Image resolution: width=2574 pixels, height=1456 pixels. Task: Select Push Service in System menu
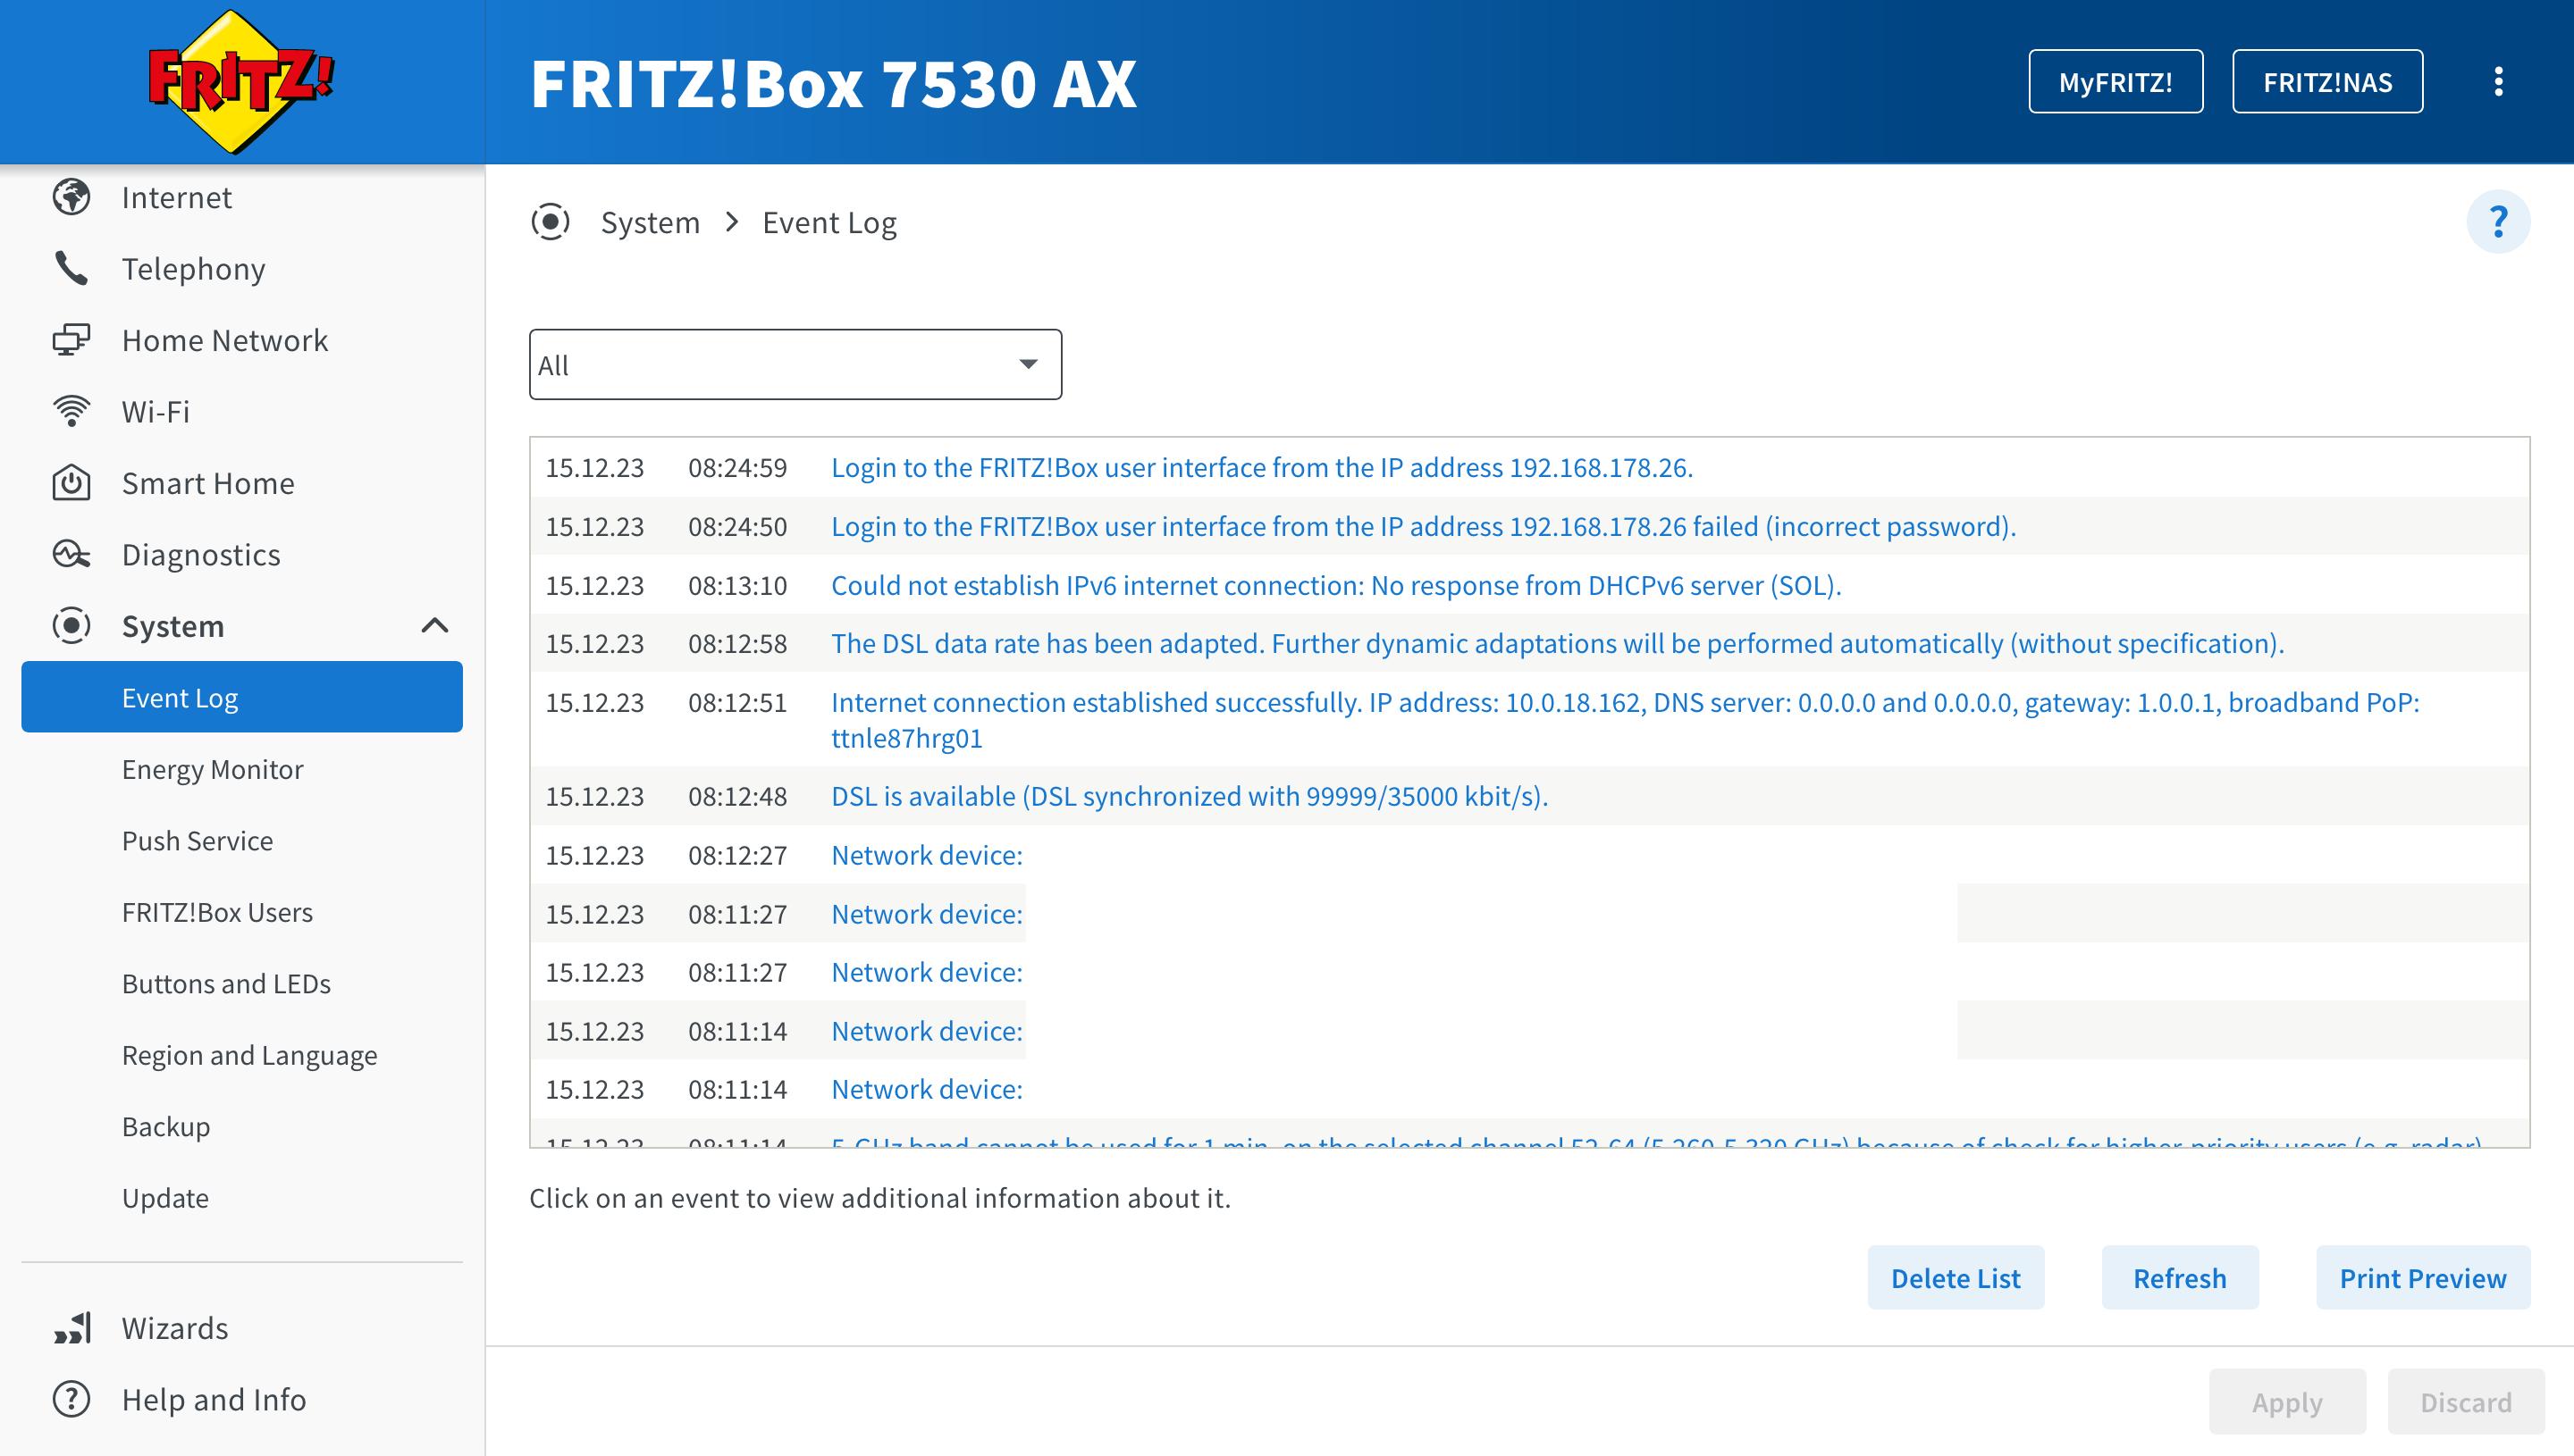198,840
